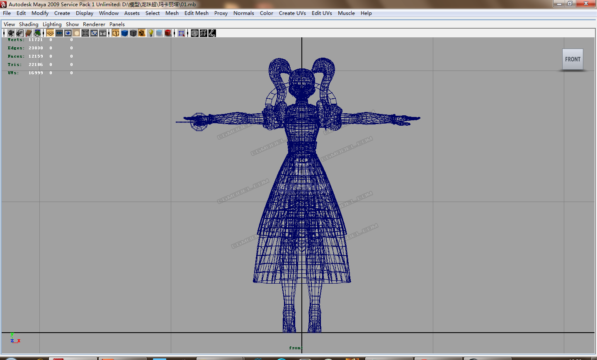The image size is (597, 360).
Task: Click the XYZ axis indicator
Action: [15, 338]
